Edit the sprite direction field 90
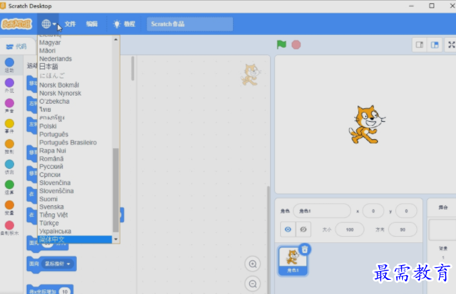The height and width of the screenshot is (294, 456). 403,229
